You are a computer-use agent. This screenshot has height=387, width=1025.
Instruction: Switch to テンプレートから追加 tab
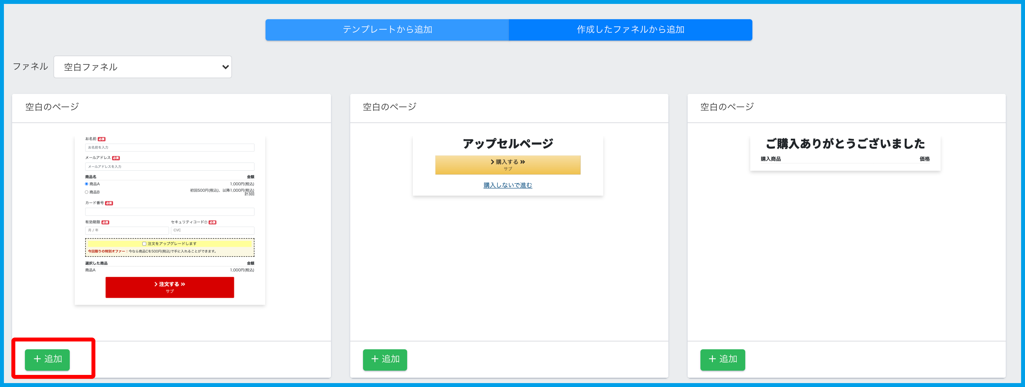[387, 30]
